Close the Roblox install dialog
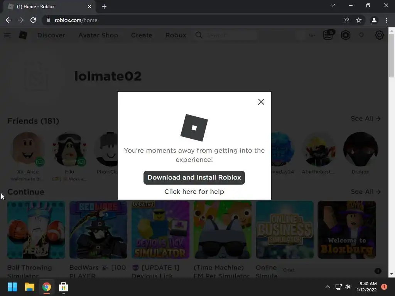 [261, 102]
